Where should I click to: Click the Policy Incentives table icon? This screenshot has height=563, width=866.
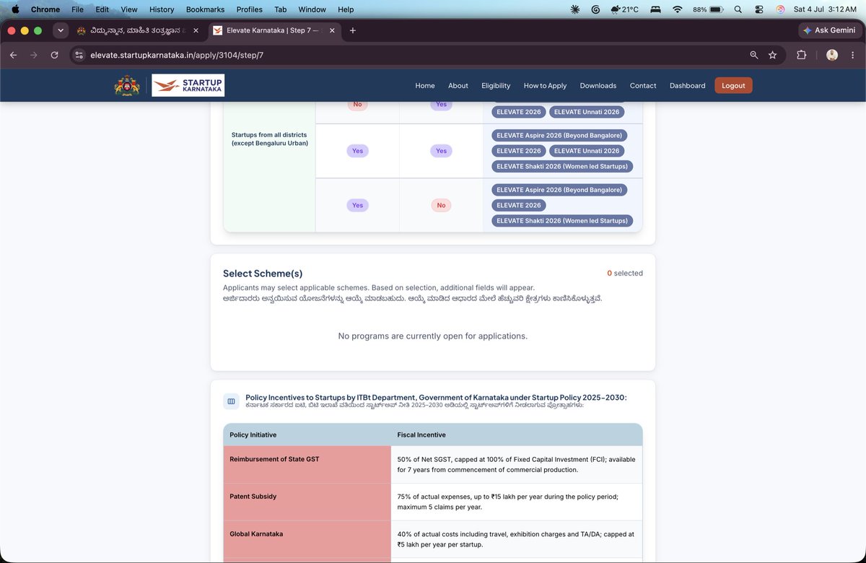point(231,401)
